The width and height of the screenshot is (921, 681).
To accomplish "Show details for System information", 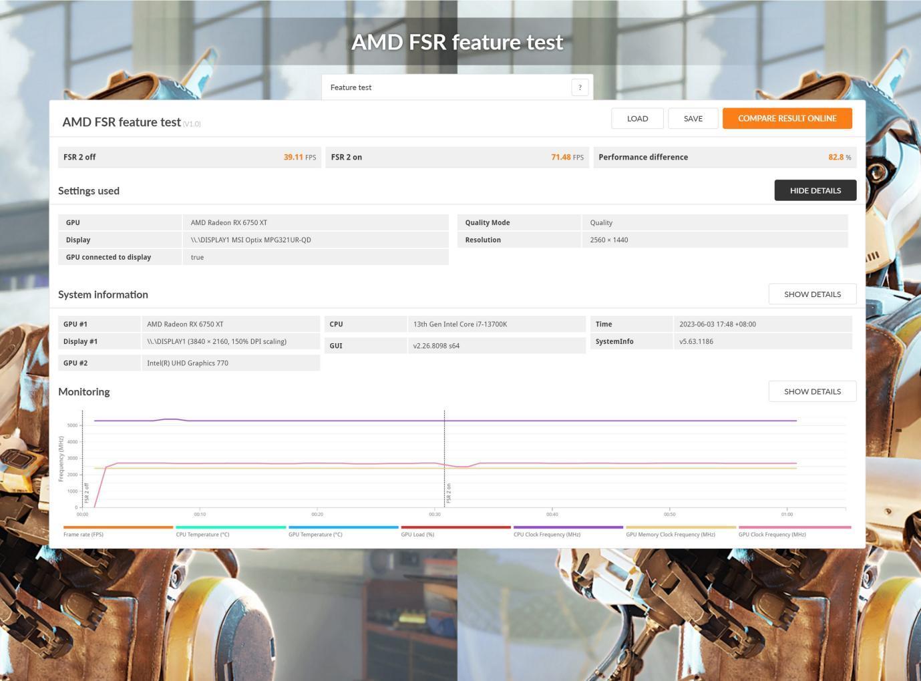I will (x=812, y=294).
